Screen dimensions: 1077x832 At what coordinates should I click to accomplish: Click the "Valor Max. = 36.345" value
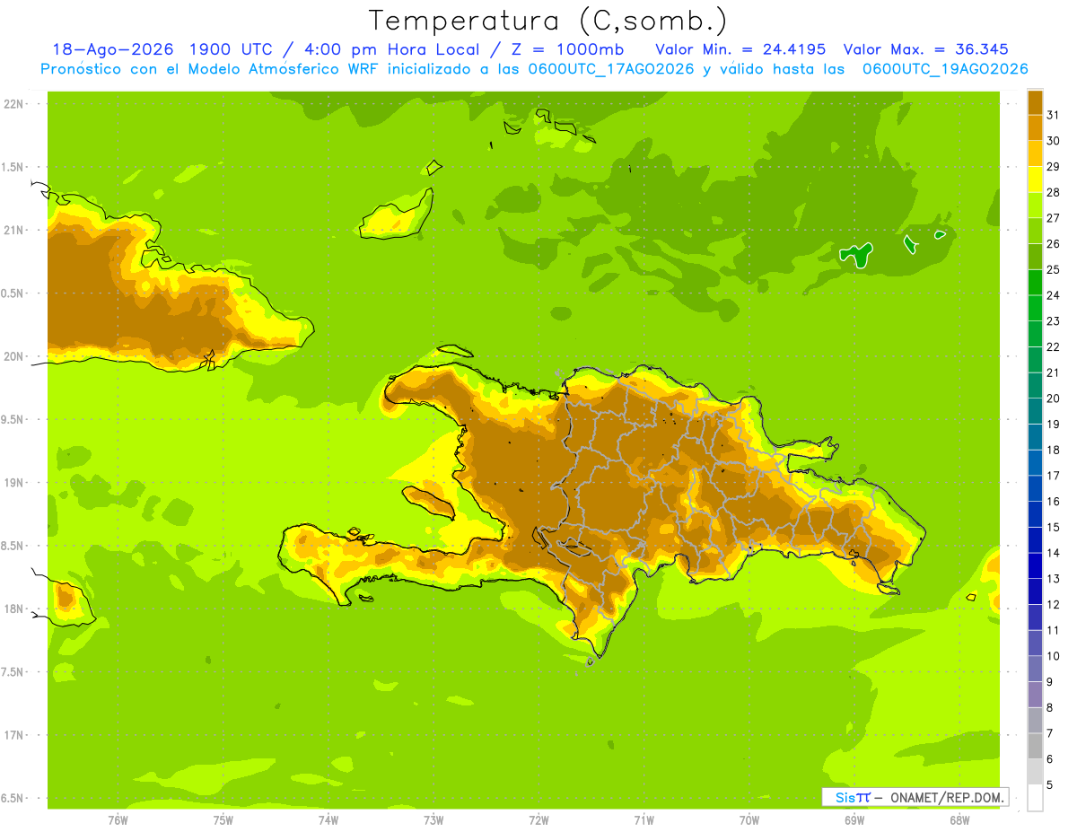925,49
